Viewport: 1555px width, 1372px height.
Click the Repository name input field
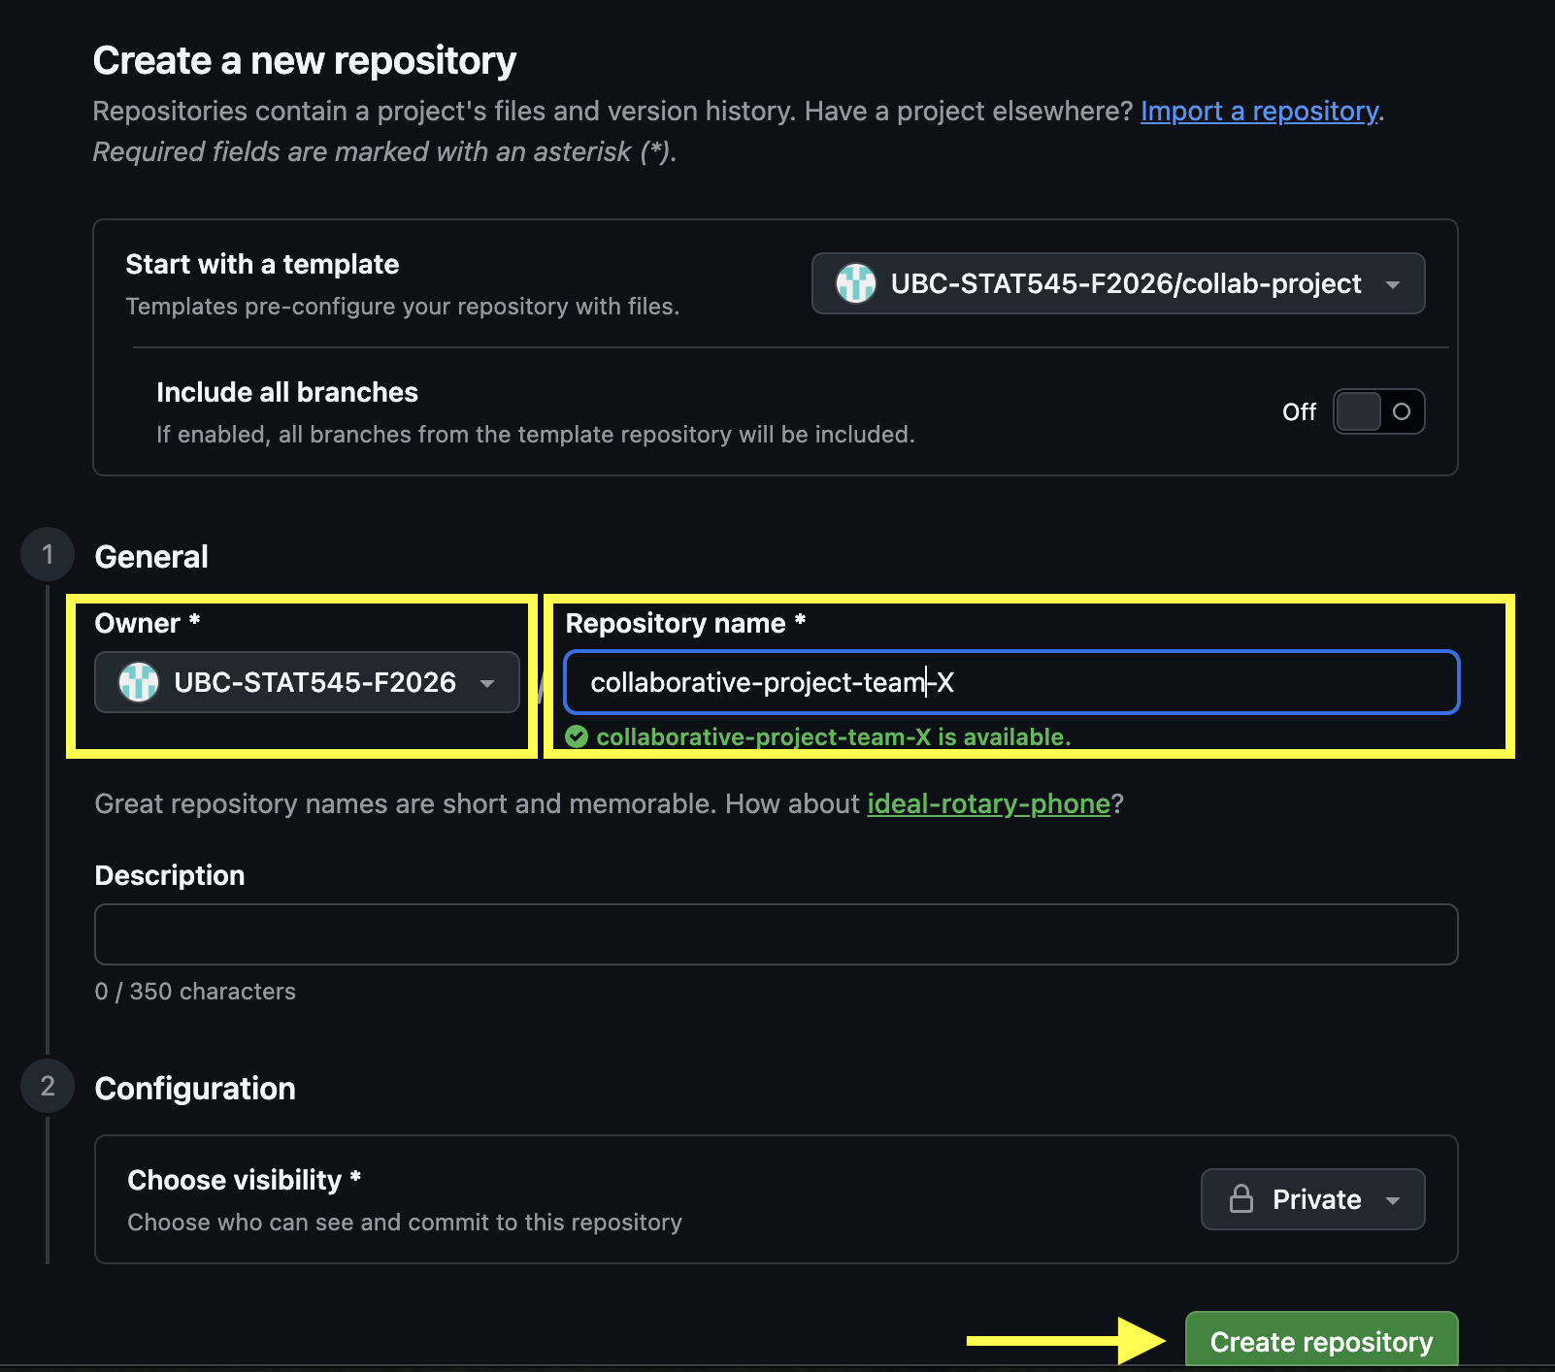coord(1011,682)
